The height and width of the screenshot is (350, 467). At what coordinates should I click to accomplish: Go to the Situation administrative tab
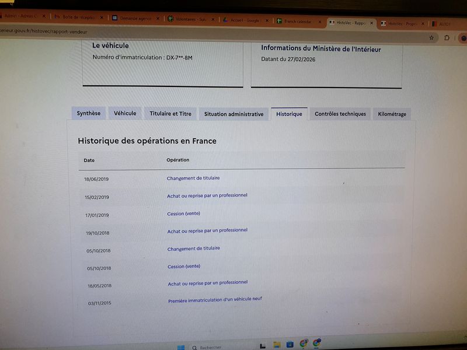click(x=233, y=114)
